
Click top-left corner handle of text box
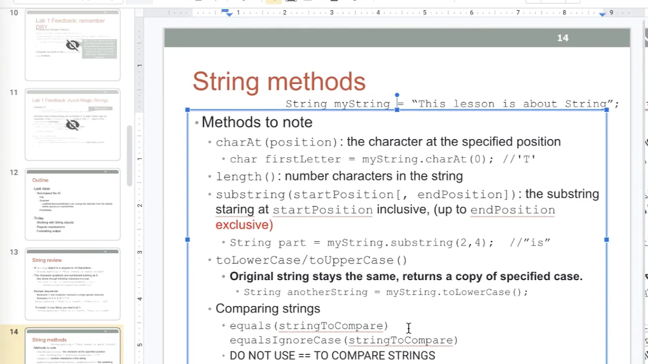188,110
